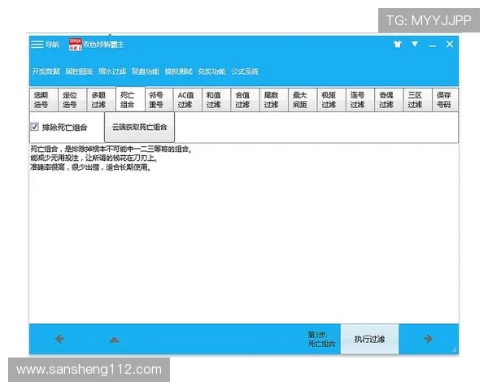Screen dimensions: 488x390
Task: Open the 缩水过滤 menu
Action: (x=112, y=71)
